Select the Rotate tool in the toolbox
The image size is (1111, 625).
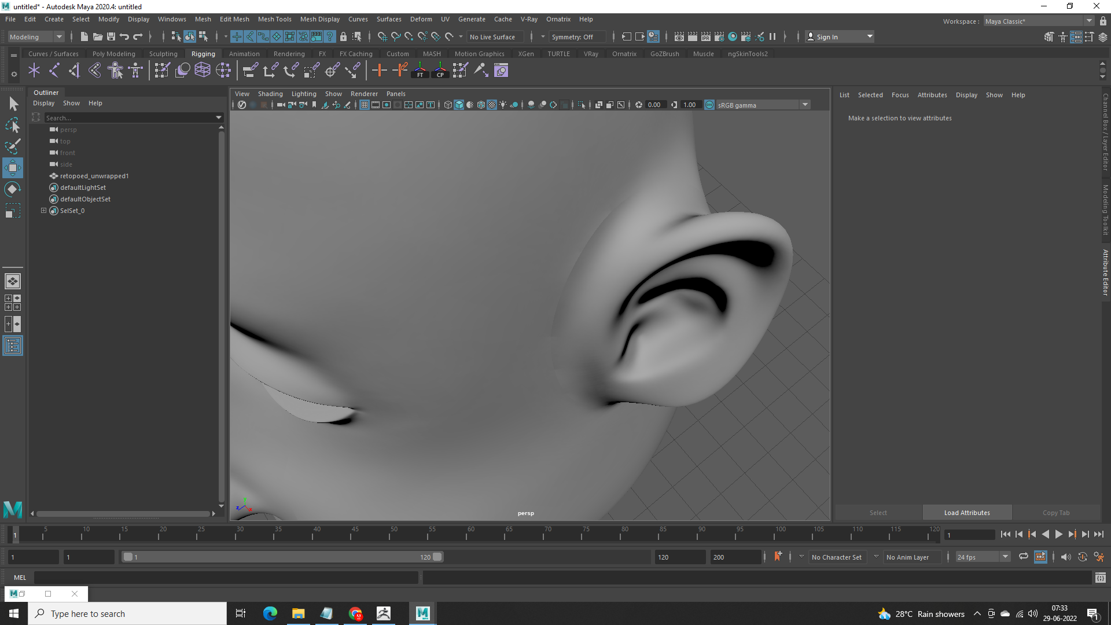[x=13, y=189]
